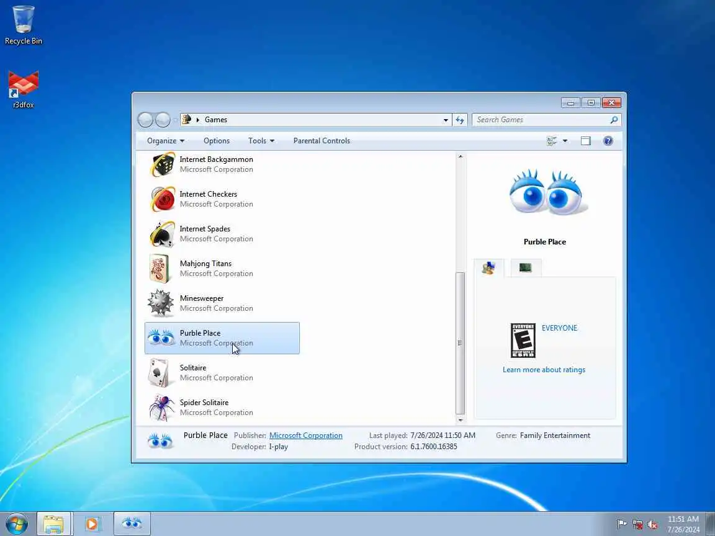Switch to the ratings tab

(489, 267)
